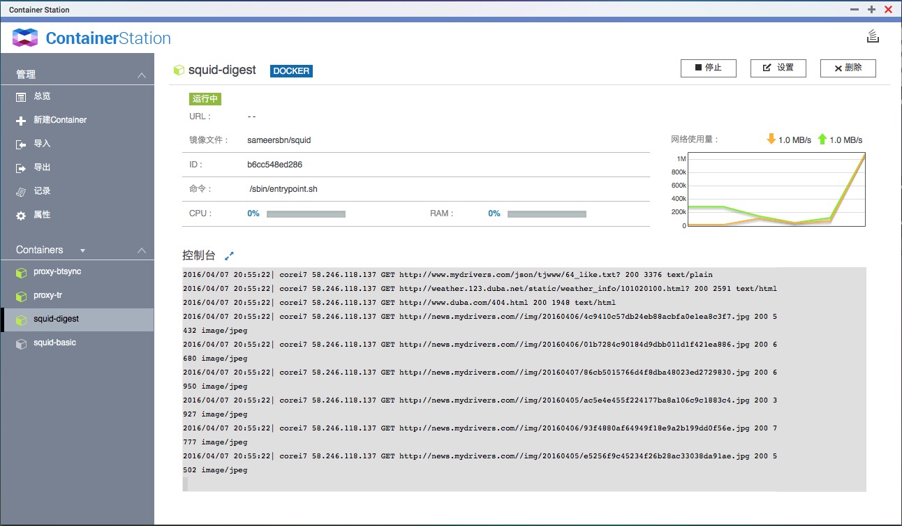Click the plus icon for 新建Container
This screenshot has width=902, height=526.
click(x=21, y=121)
